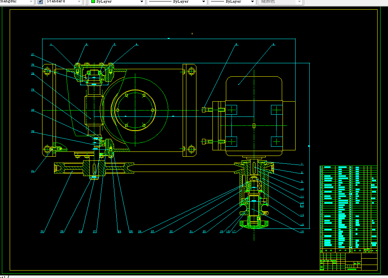Select part balloon number 6 above the motor
Viewport: 388px width, 278px height.
tap(274, 44)
